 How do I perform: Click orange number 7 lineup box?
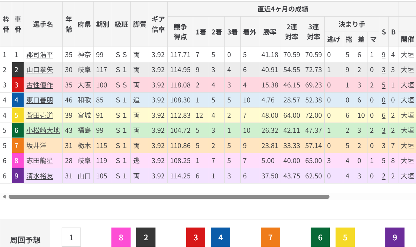(270, 237)
